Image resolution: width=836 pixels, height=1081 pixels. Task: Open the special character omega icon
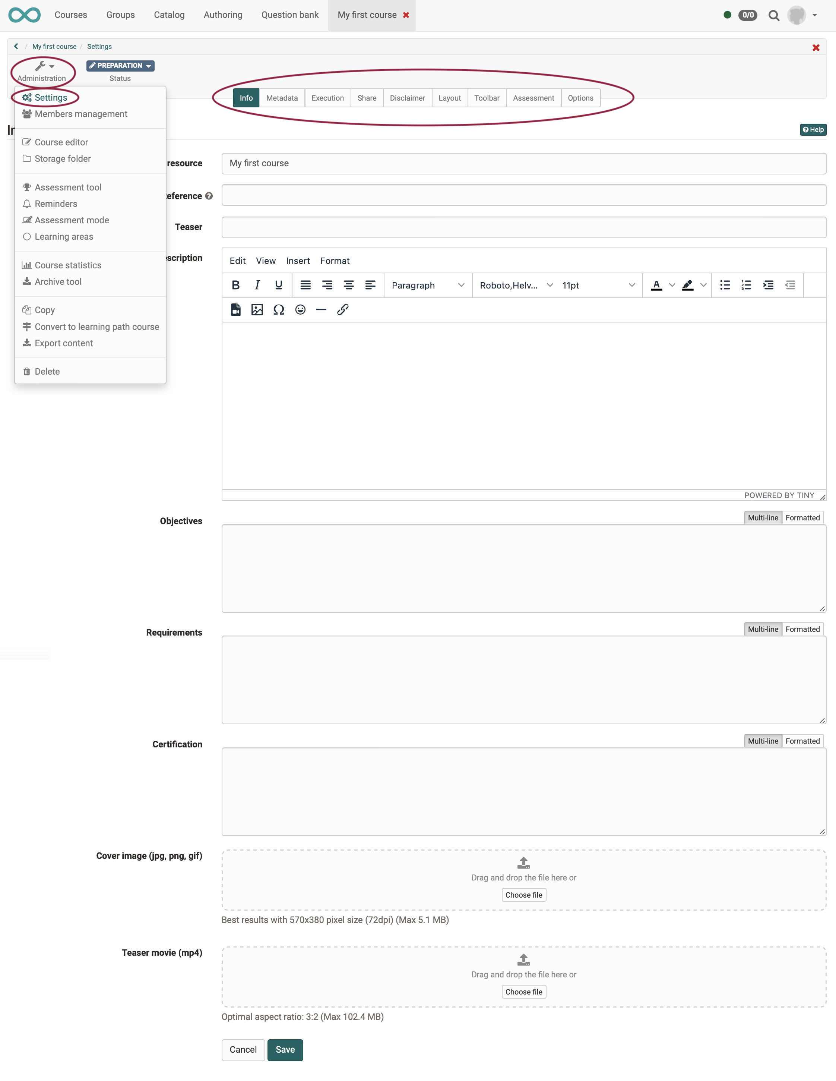coord(279,310)
